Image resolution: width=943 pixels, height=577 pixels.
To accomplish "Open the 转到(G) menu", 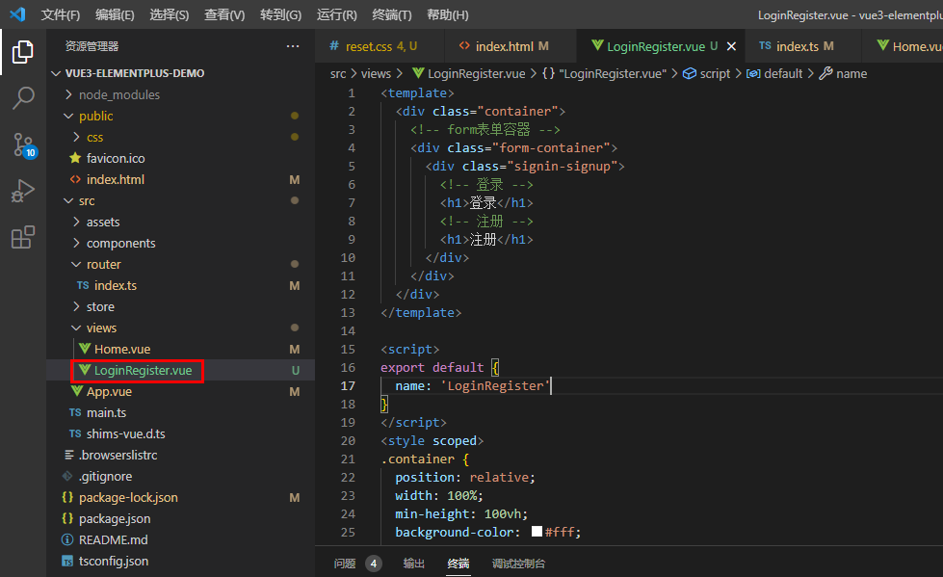I will click(x=281, y=15).
